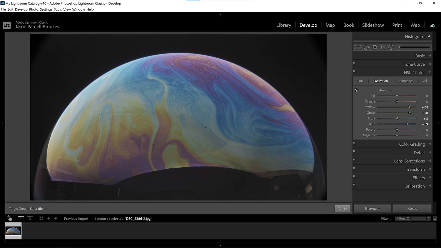Activate the Saturation targeted adjustment tool
Screen dimensions: 441x248
pyautogui.click(x=356, y=90)
